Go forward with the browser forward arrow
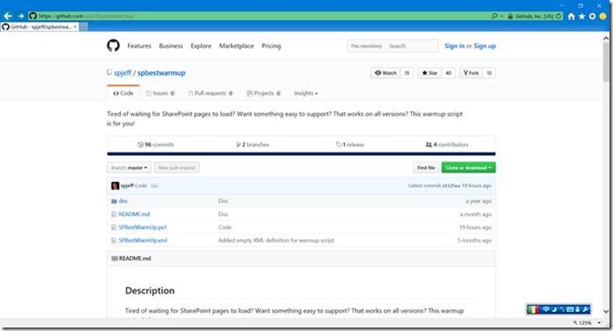Viewport: 613px width, 331px height. (x=20, y=16)
